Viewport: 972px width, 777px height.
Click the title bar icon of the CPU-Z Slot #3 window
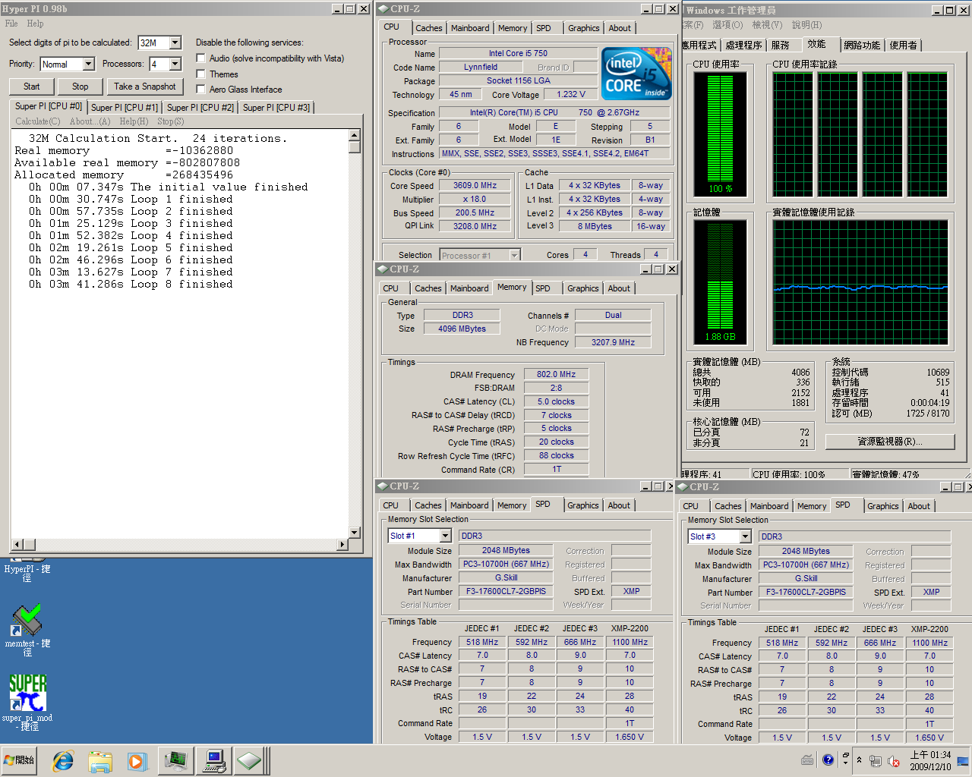[x=683, y=486]
